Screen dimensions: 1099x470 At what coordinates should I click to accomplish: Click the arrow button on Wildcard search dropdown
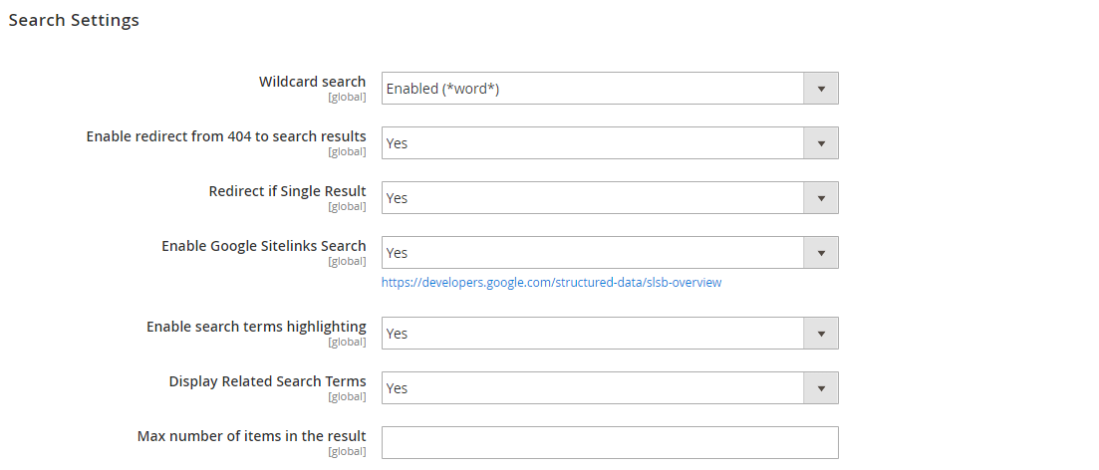[x=821, y=89]
